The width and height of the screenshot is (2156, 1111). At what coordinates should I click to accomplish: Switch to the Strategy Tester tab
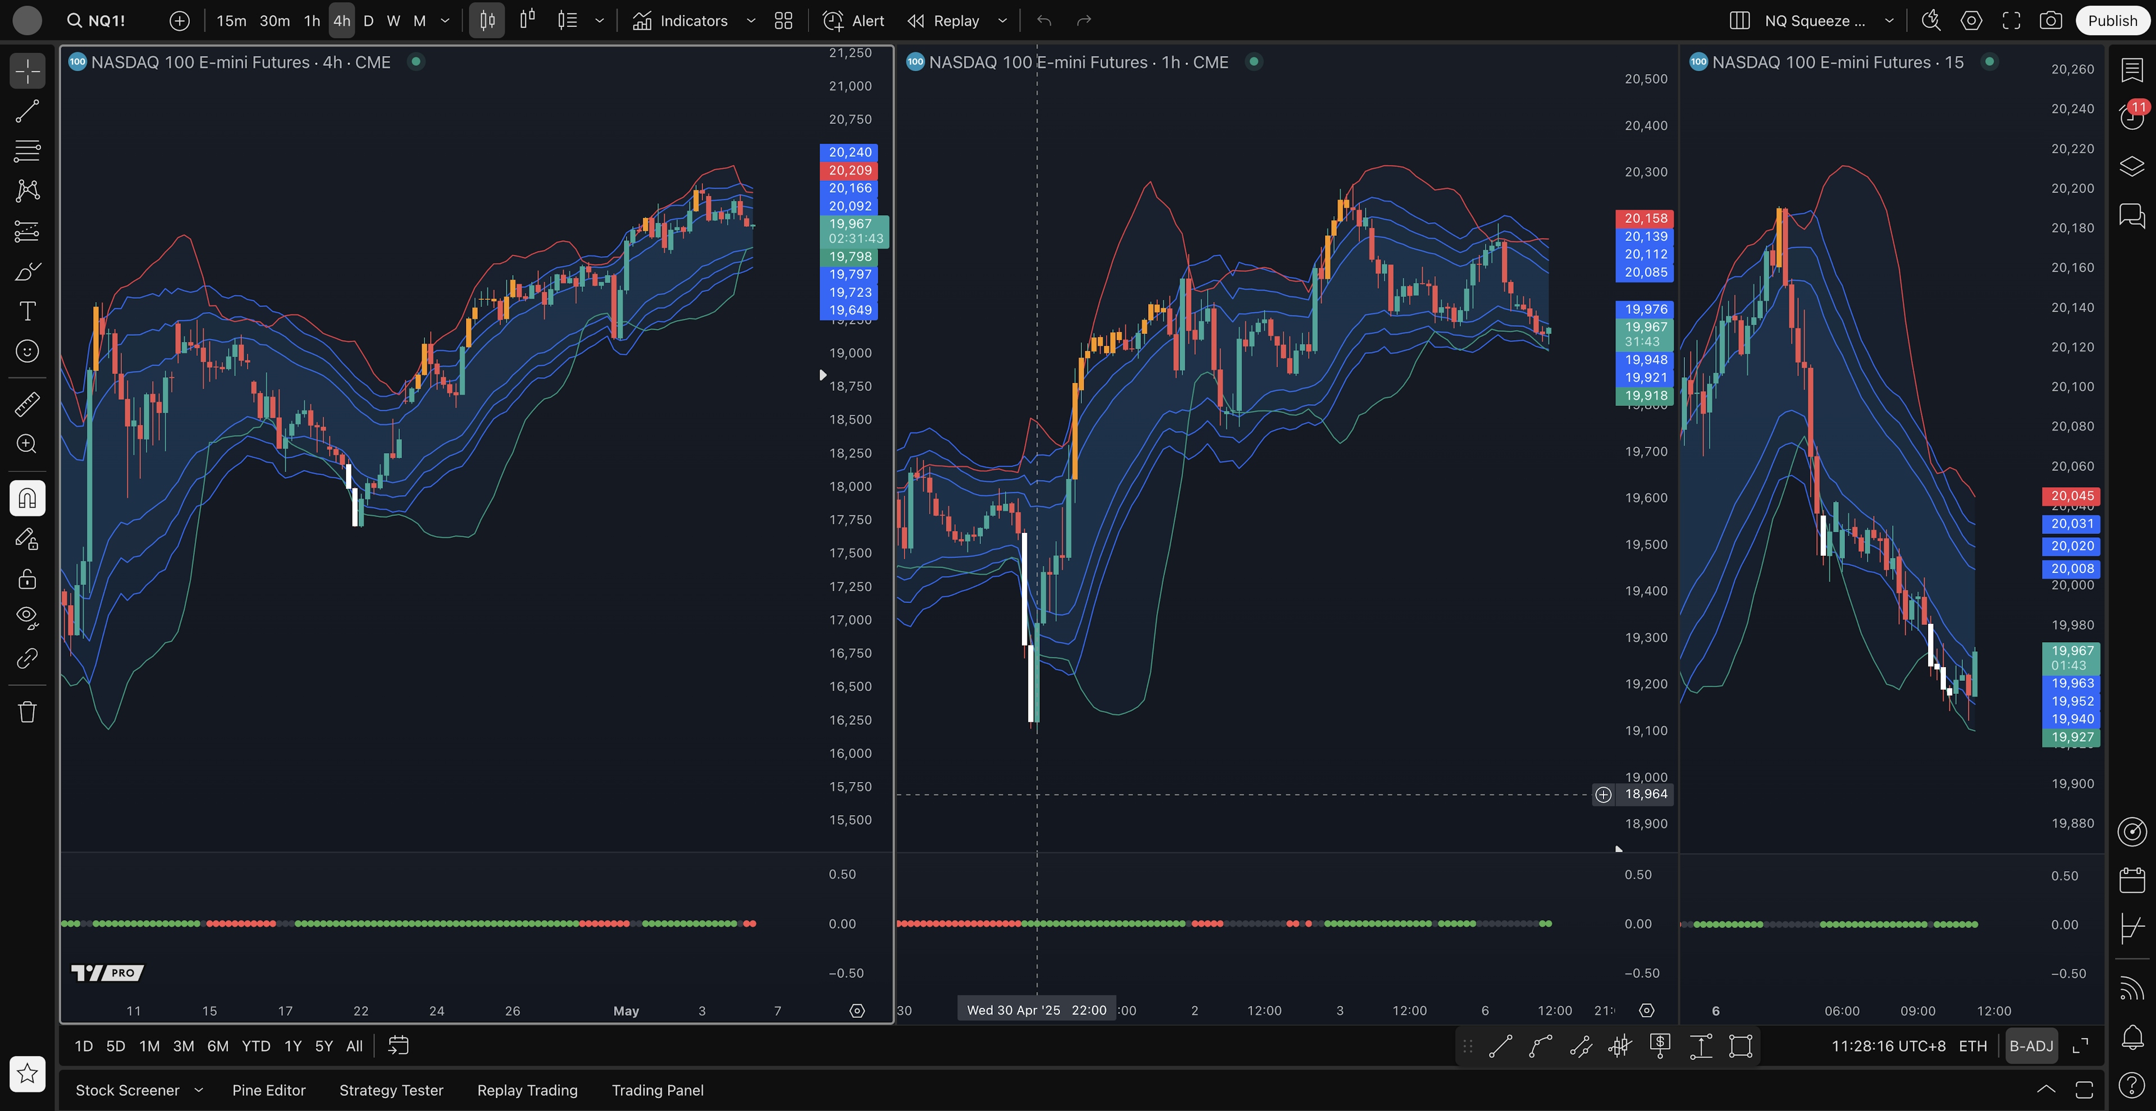point(391,1090)
